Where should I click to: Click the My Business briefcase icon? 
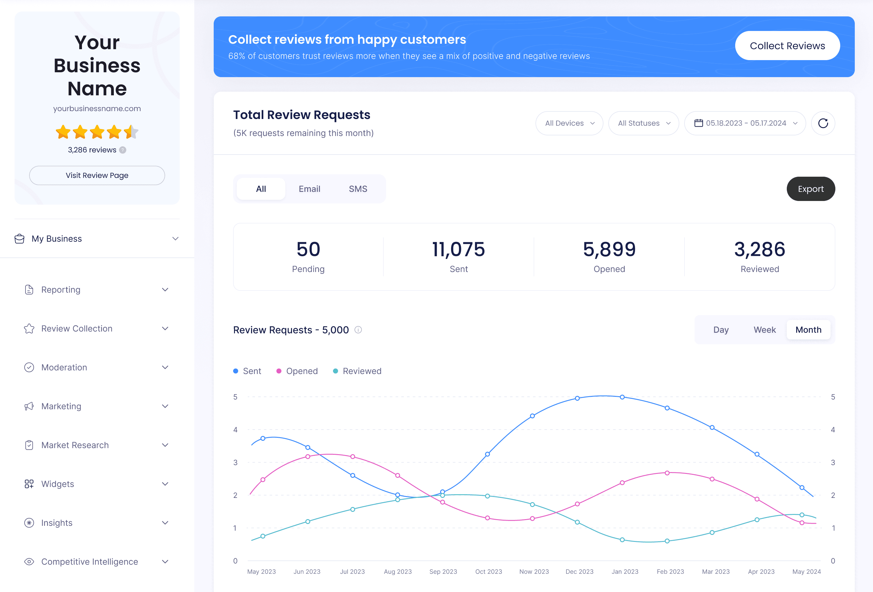click(x=19, y=239)
